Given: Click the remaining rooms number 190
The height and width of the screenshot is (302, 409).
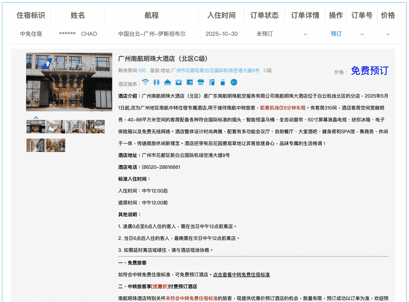Looking at the screenshot, I should click(x=142, y=71).
